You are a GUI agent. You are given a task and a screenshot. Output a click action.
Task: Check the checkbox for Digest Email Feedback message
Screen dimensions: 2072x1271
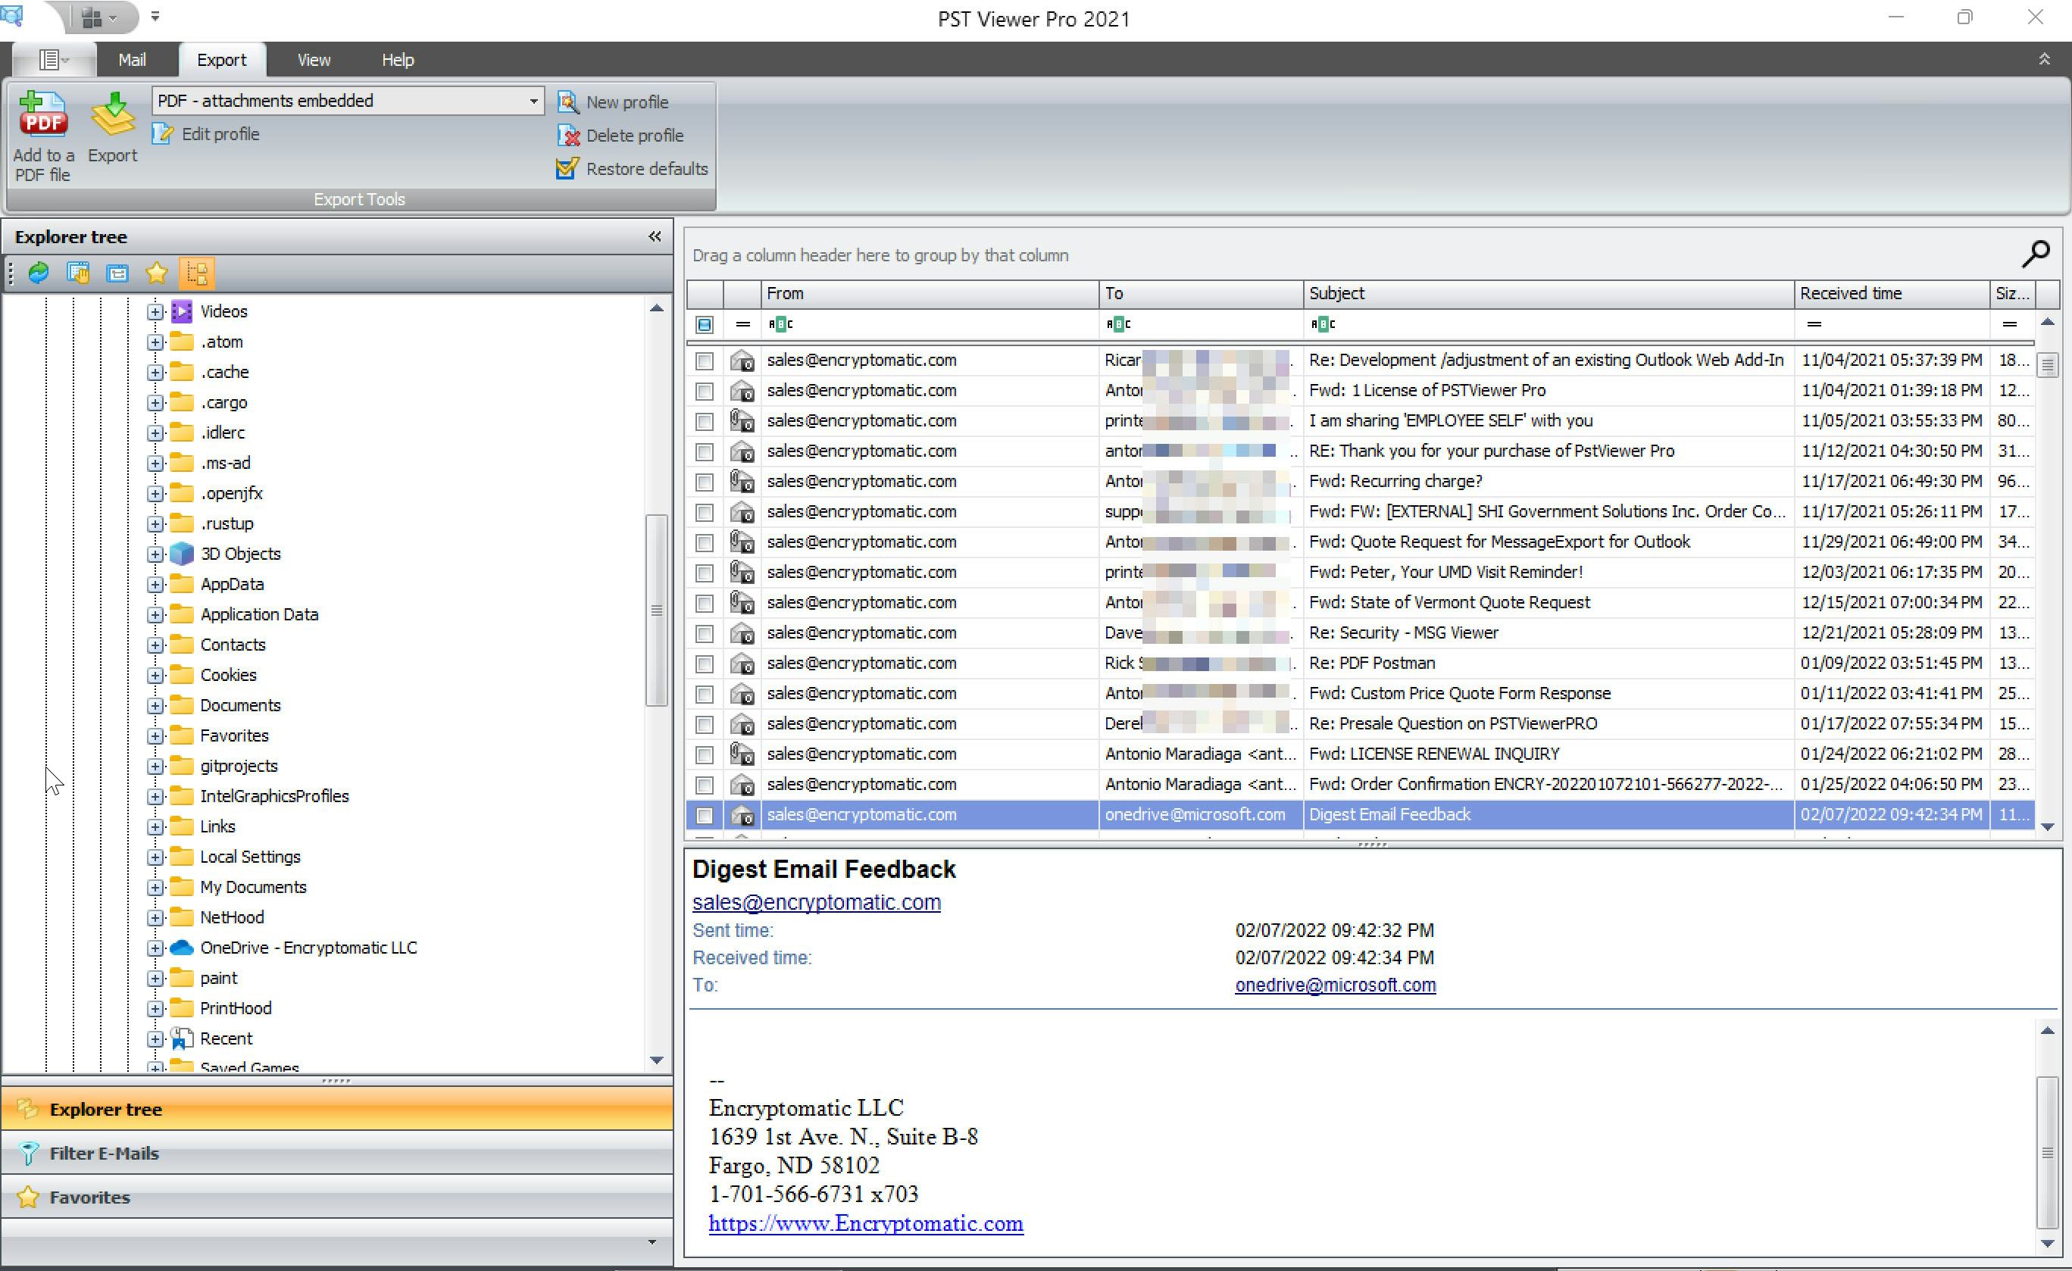point(705,814)
